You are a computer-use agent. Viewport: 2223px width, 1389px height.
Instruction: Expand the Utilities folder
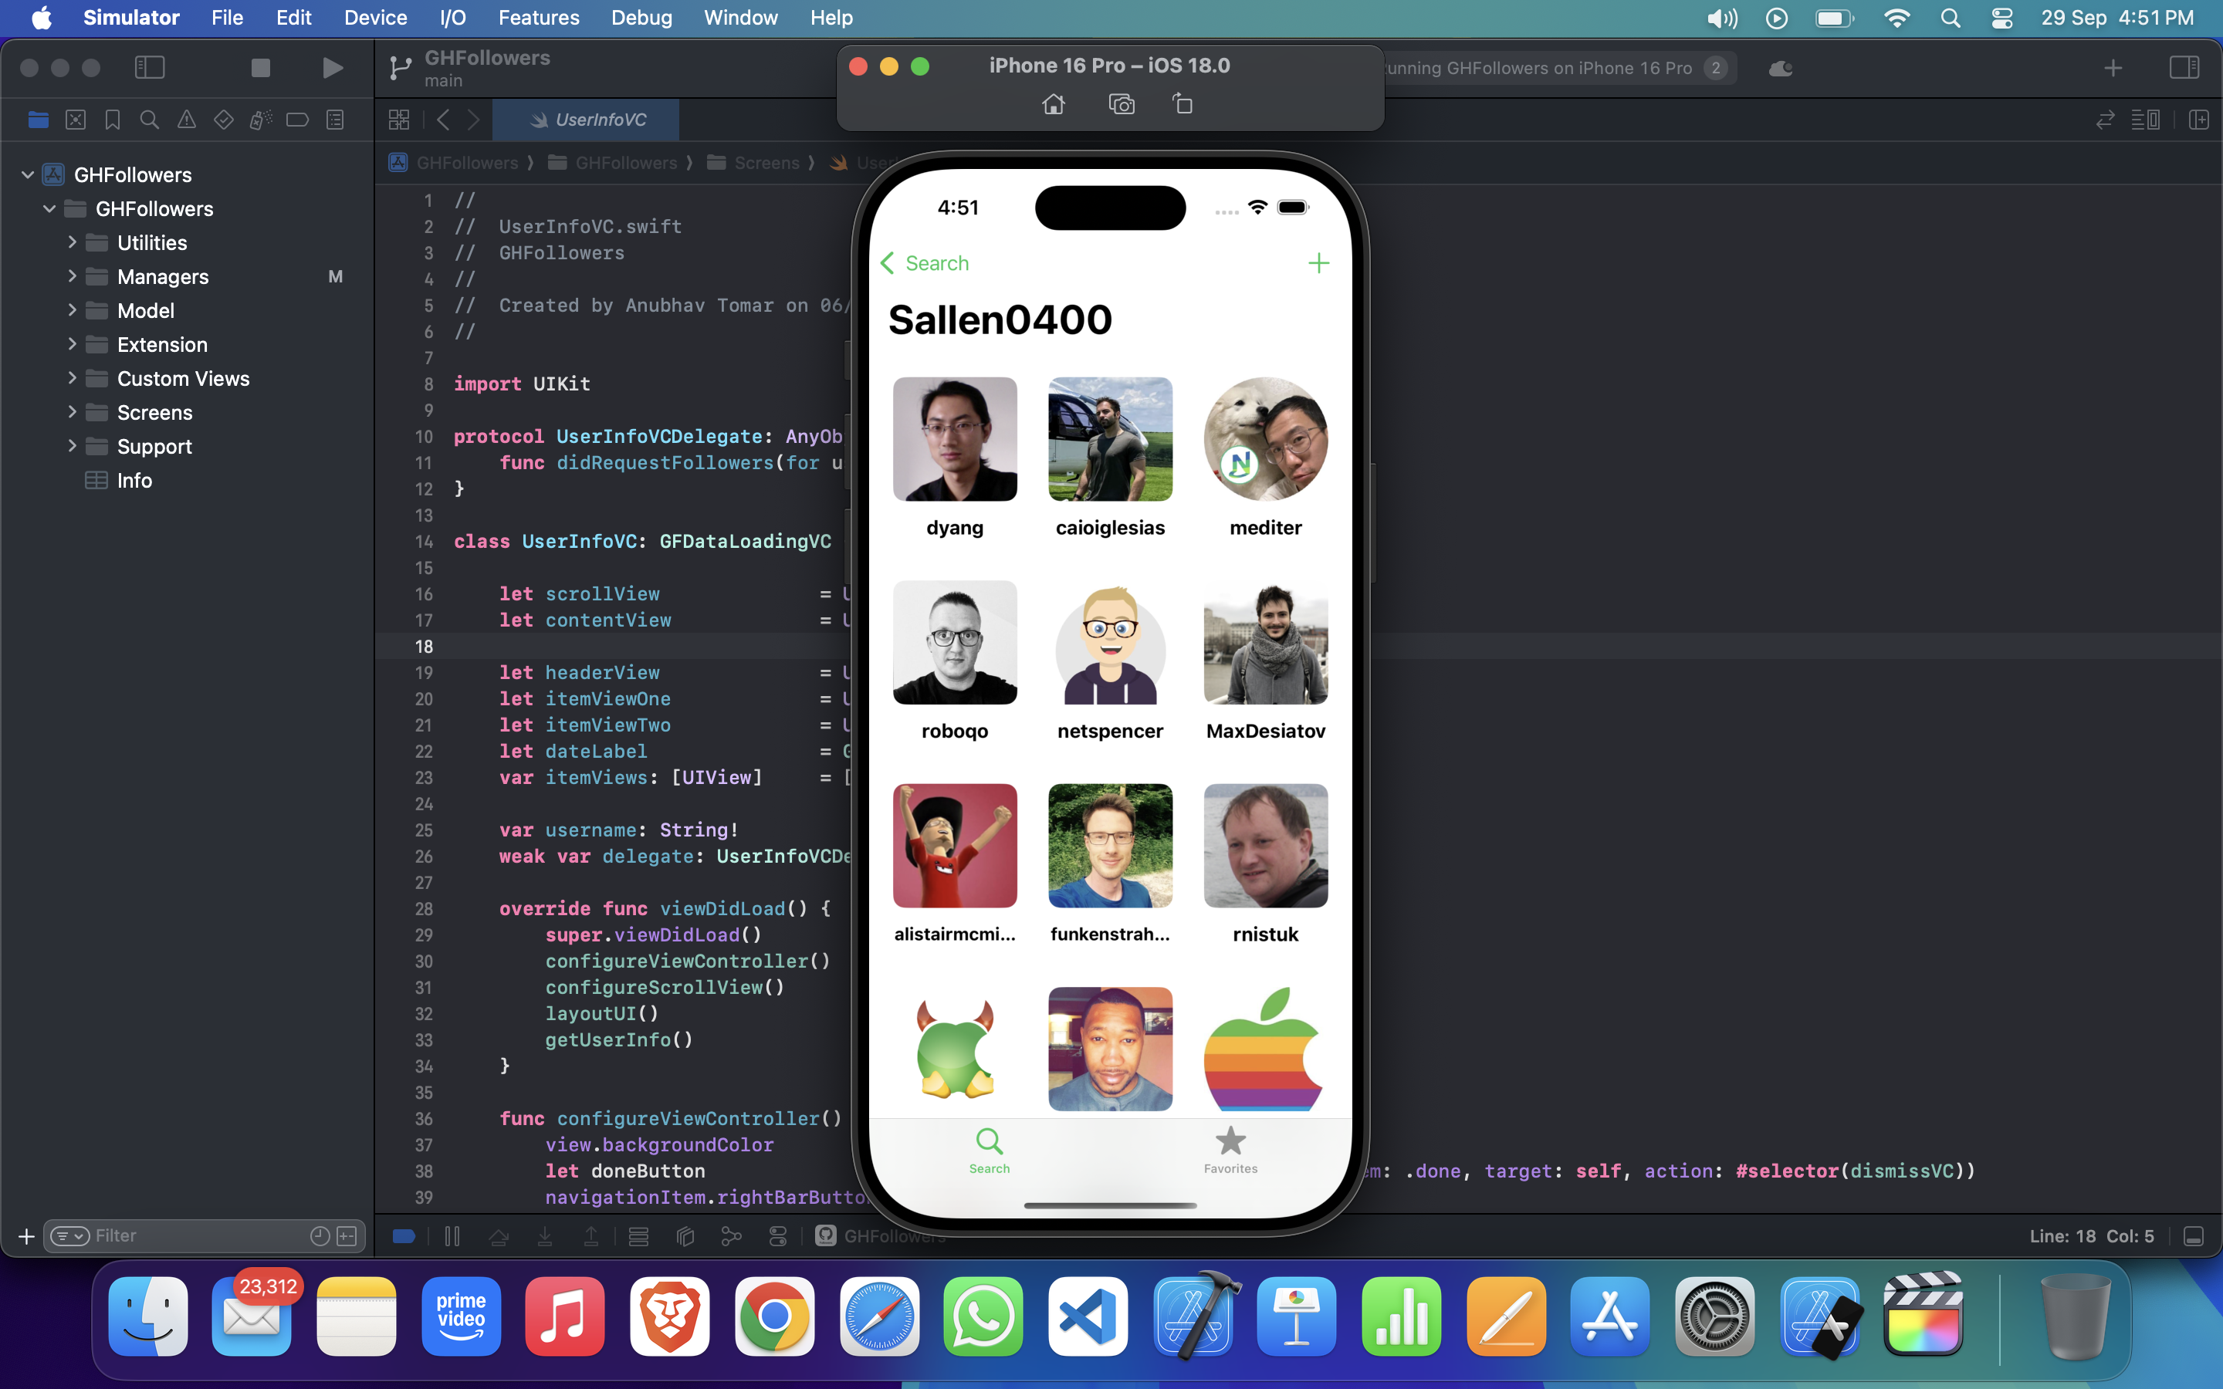tap(72, 242)
